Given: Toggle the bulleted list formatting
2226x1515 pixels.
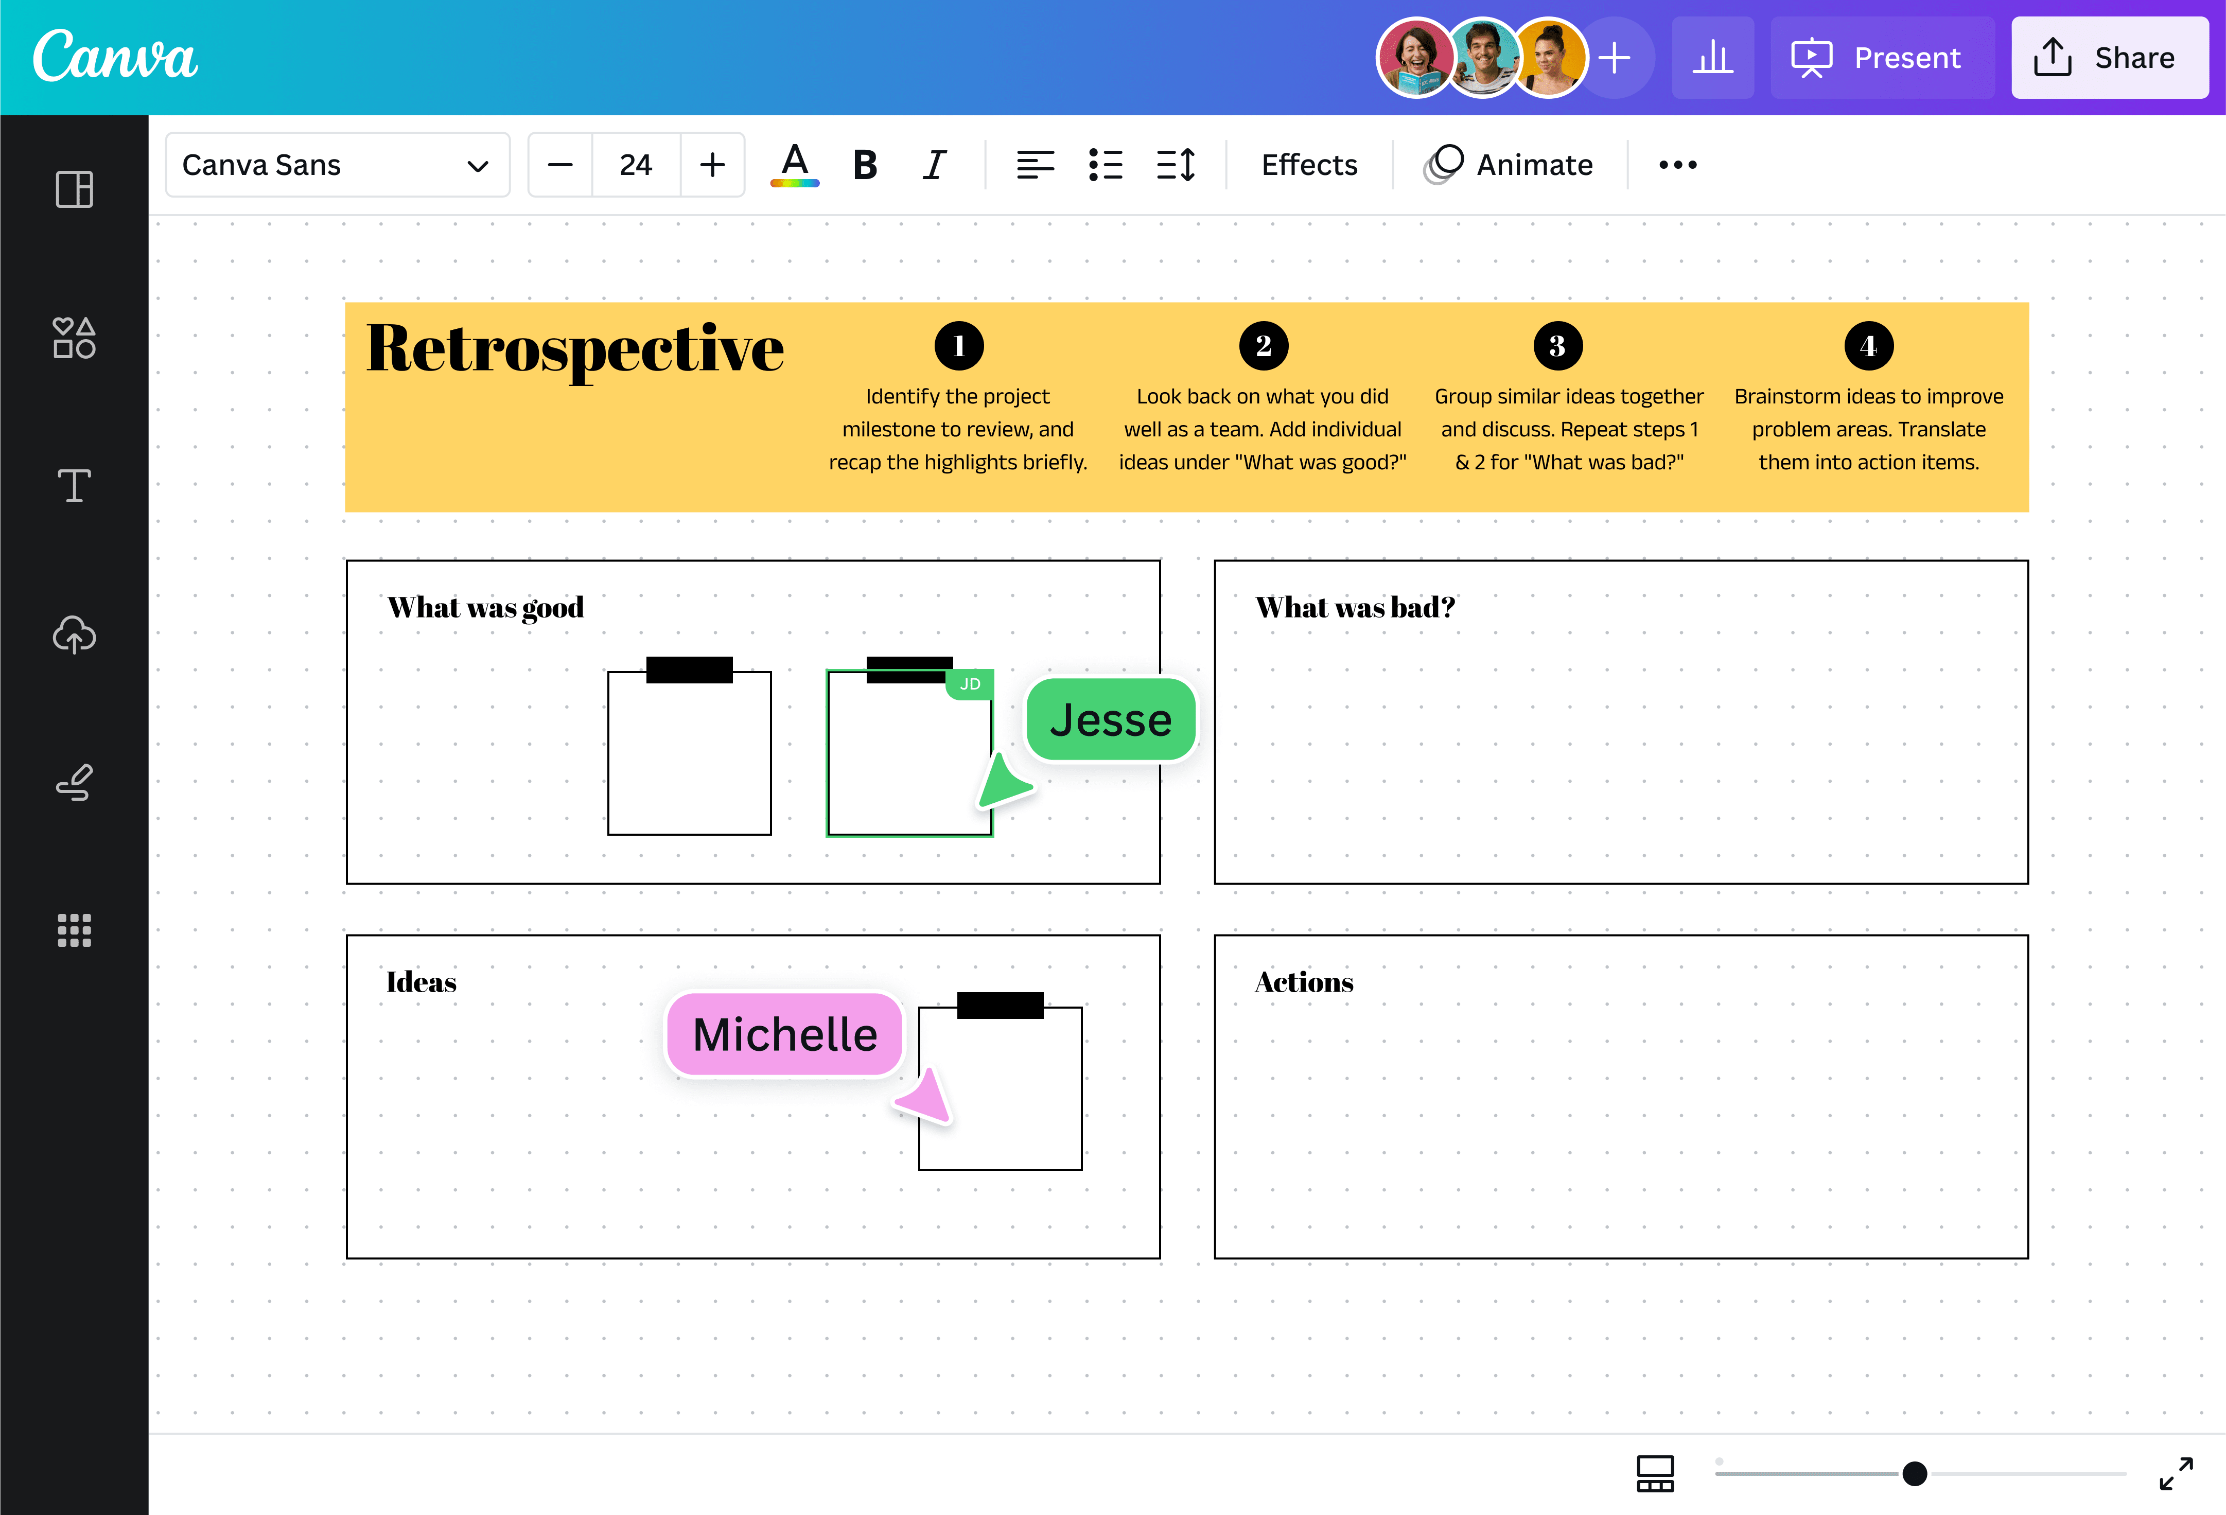Looking at the screenshot, I should point(1106,164).
